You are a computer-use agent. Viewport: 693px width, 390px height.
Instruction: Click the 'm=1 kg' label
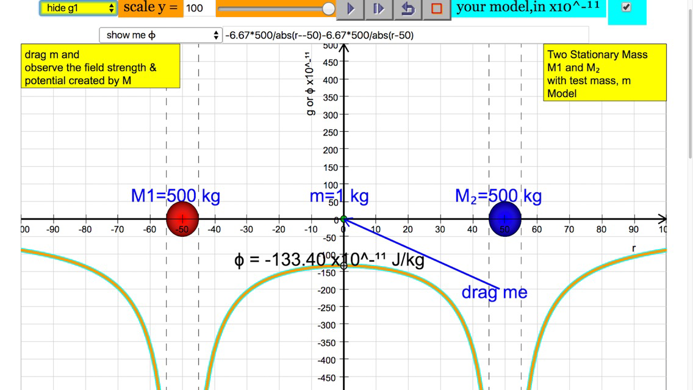[339, 196]
